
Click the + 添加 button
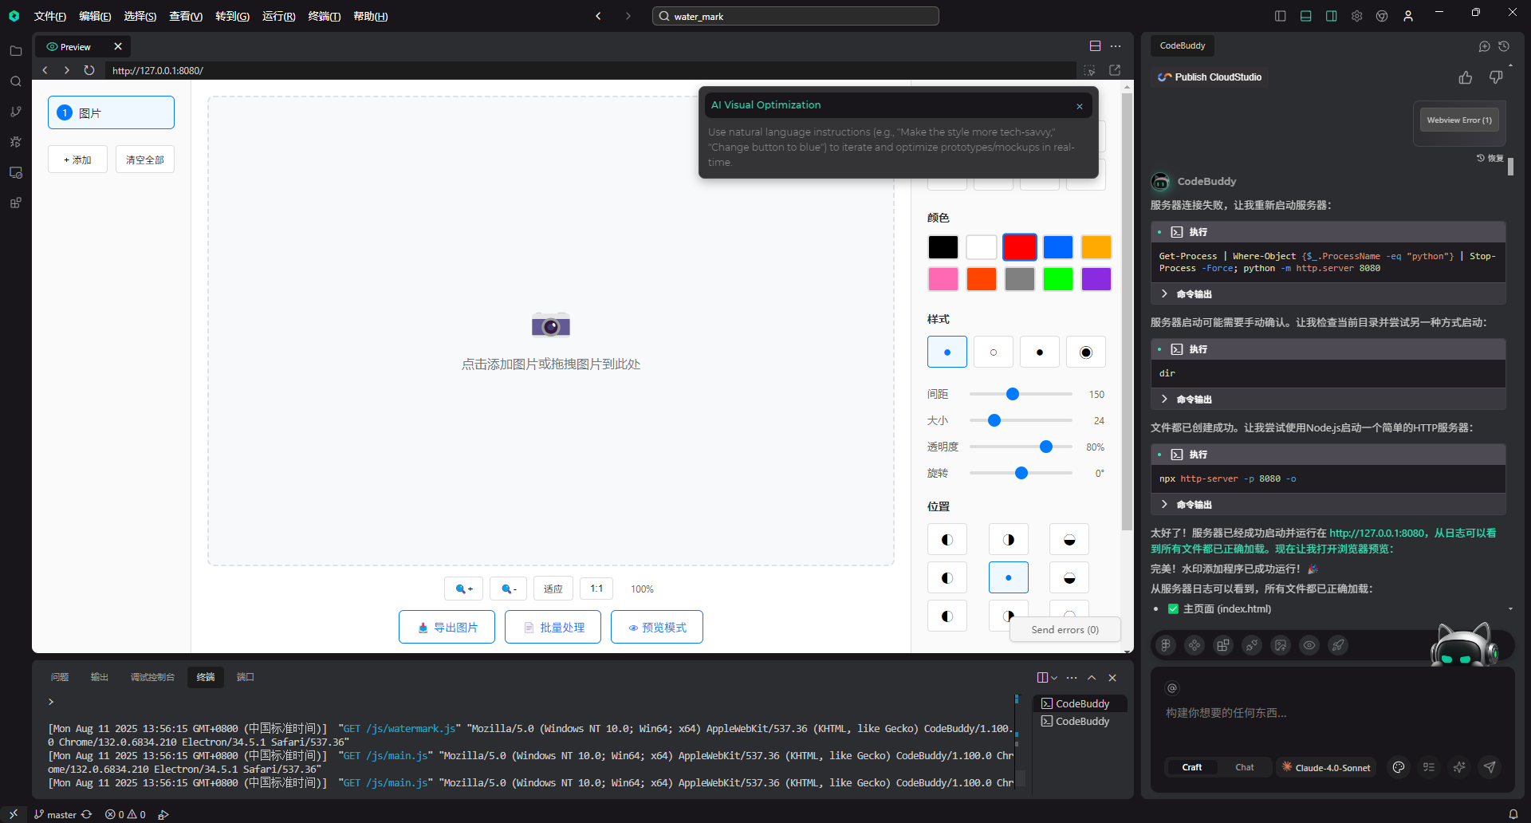77,159
